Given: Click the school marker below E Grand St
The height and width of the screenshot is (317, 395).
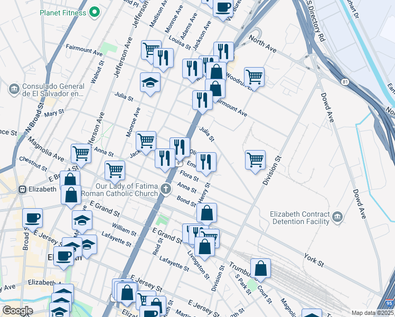Looking at the screenshot, I should point(82,222).
